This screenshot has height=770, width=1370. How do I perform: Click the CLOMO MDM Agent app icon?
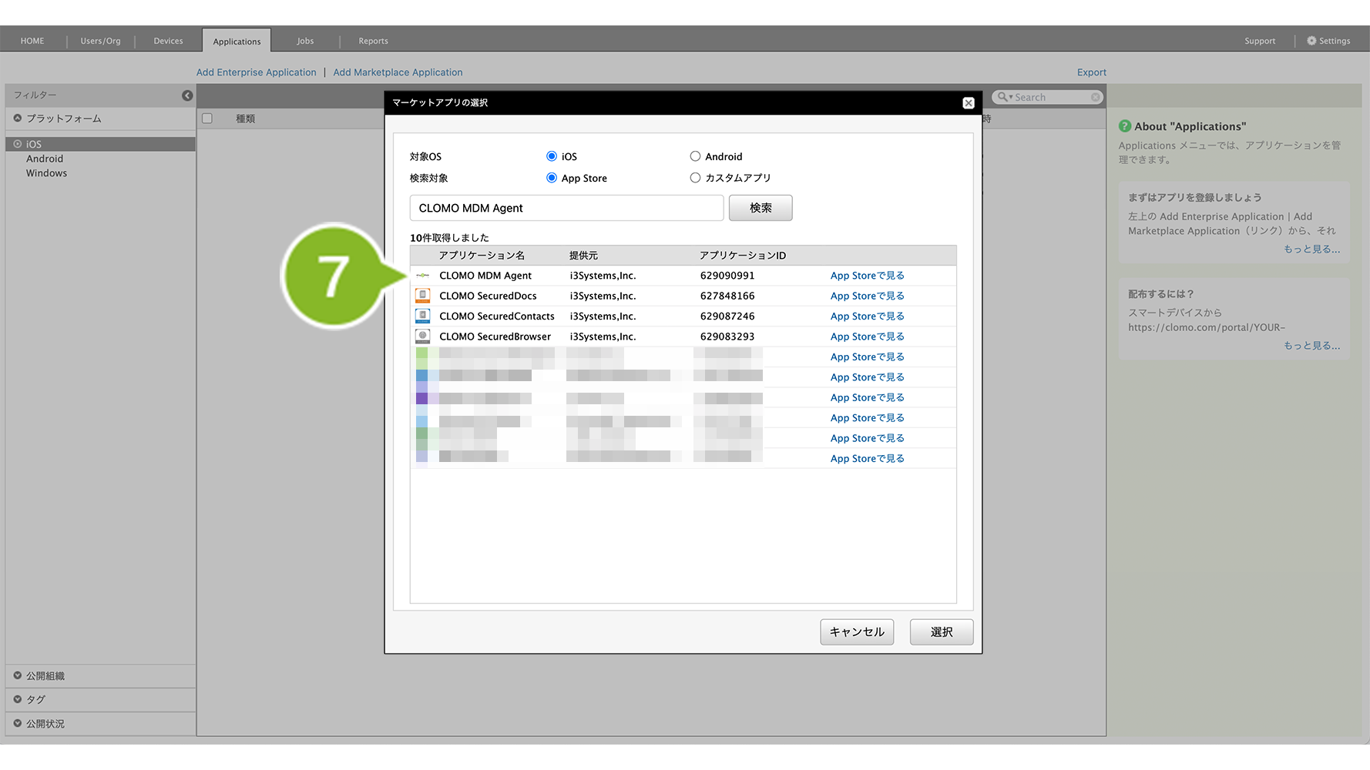point(422,276)
